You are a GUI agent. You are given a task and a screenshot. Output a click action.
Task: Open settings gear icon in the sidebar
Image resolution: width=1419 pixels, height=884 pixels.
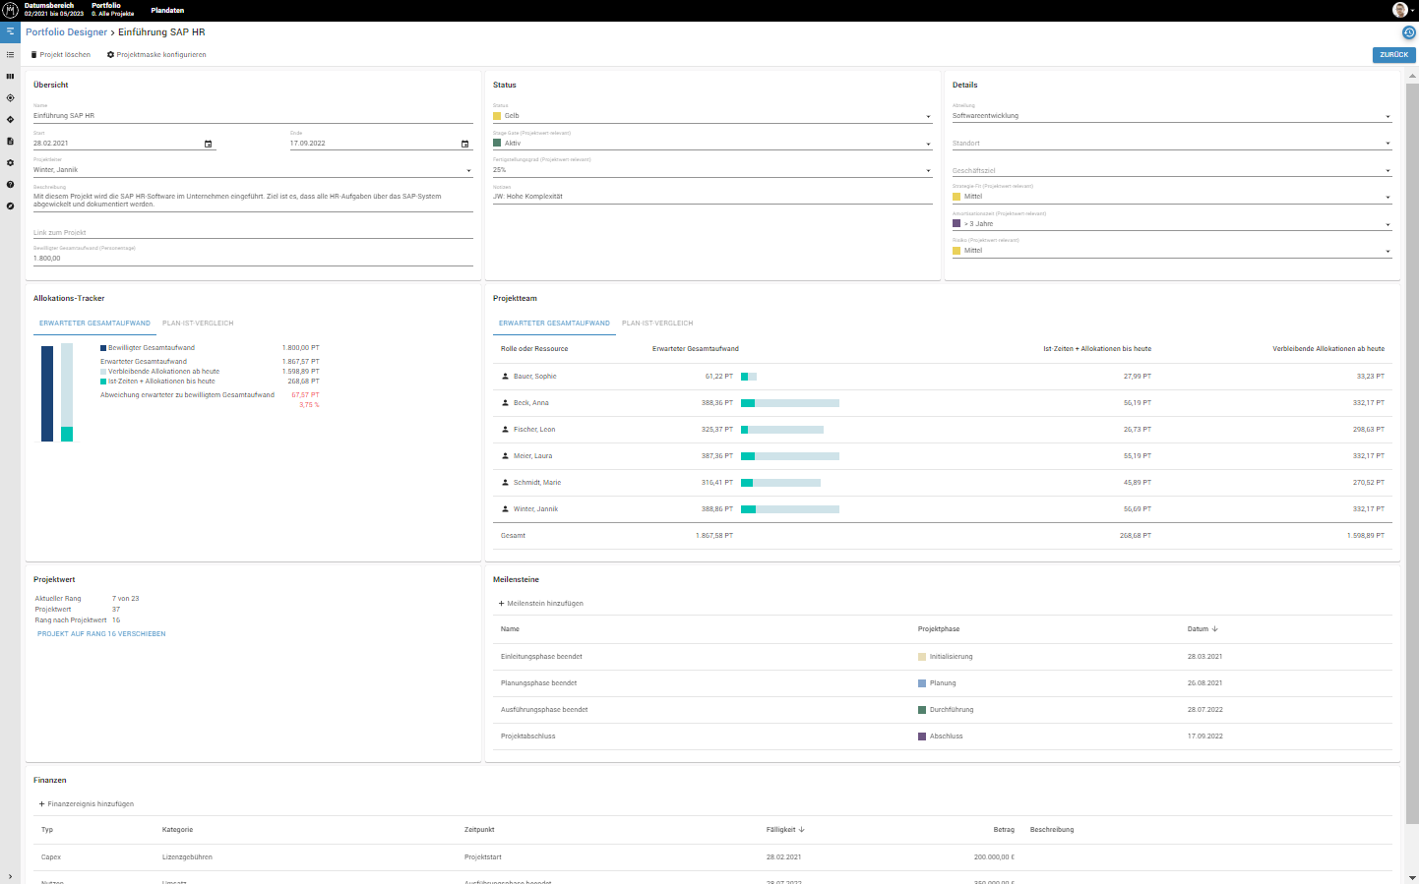pos(10,163)
